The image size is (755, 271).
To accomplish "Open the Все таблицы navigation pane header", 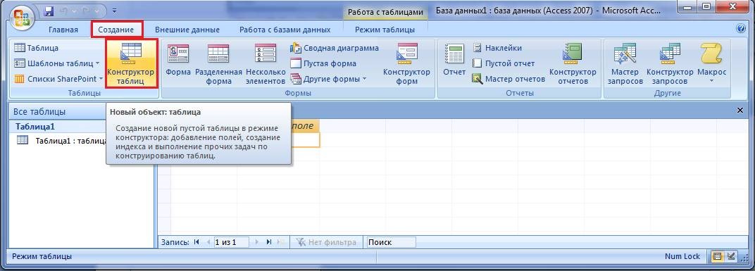I will [58, 111].
